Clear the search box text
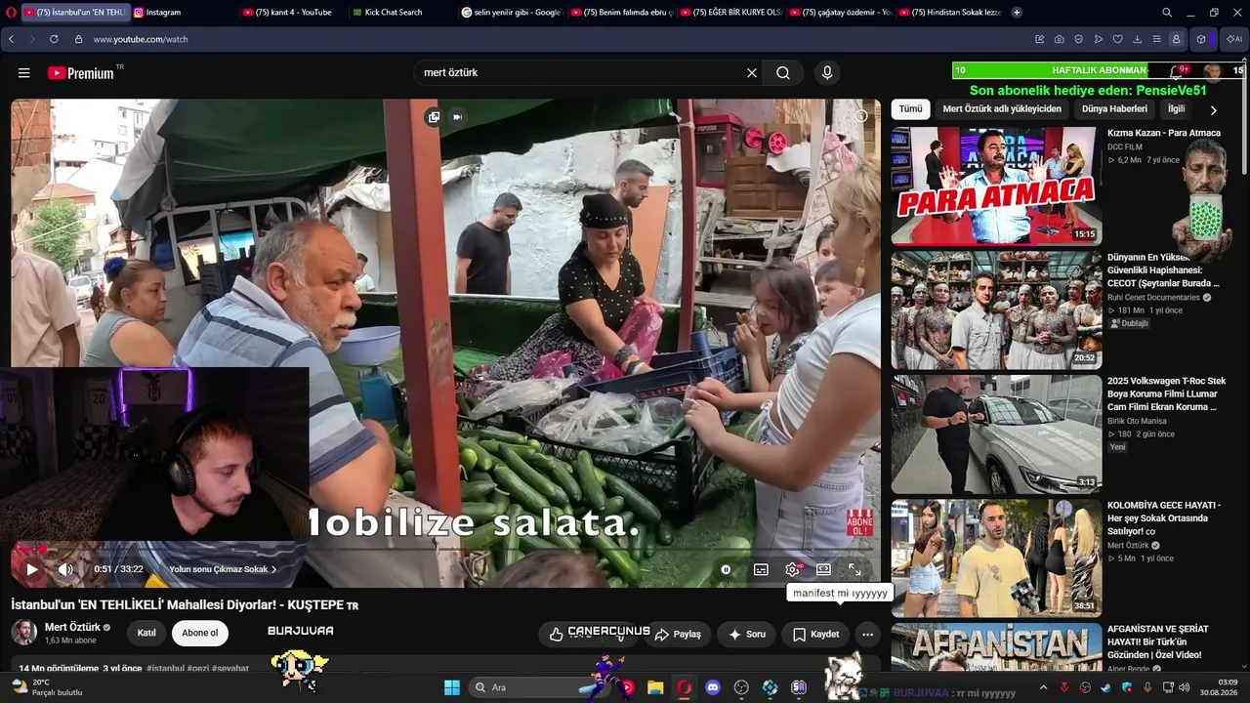This screenshot has height=703, width=1250. pyautogui.click(x=752, y=73)
